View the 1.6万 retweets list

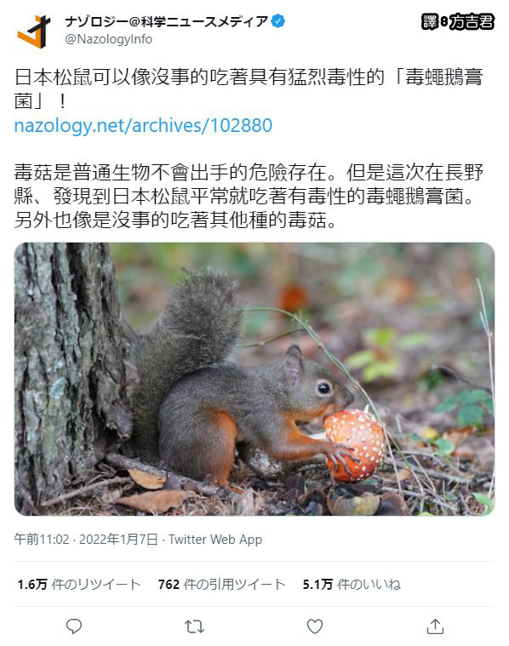pyautogui.click(x=78, y=584)
